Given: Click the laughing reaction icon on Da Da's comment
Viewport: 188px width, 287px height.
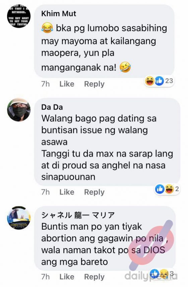Looking at the screenshot, I should coord(169,189).
